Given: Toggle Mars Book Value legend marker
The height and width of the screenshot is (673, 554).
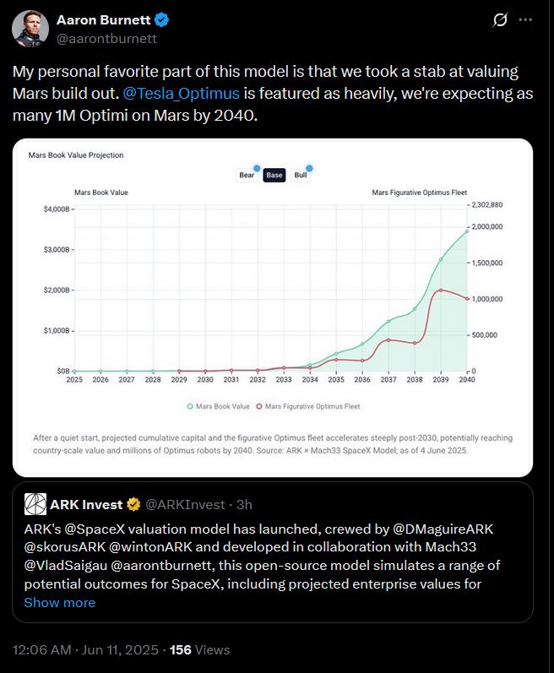Looking at the screenshot, I should (x=190, y=406).
